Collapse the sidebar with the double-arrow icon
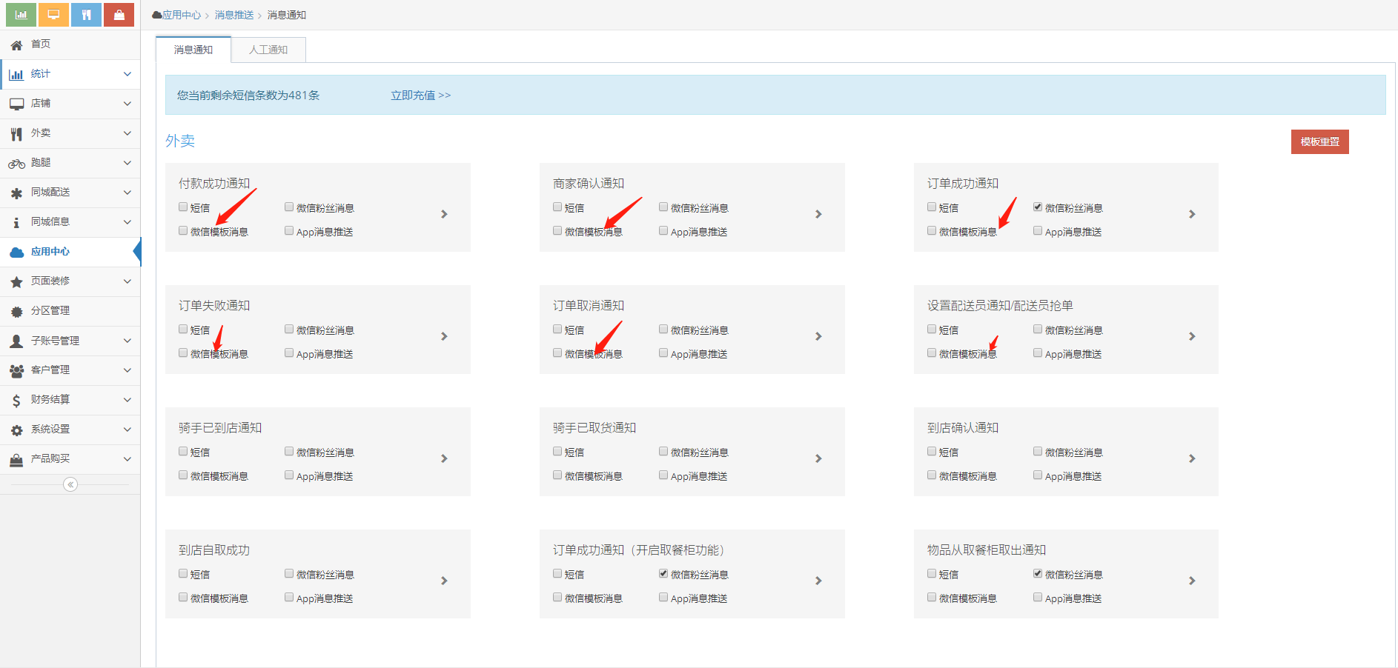 click(x=70, y=484)
